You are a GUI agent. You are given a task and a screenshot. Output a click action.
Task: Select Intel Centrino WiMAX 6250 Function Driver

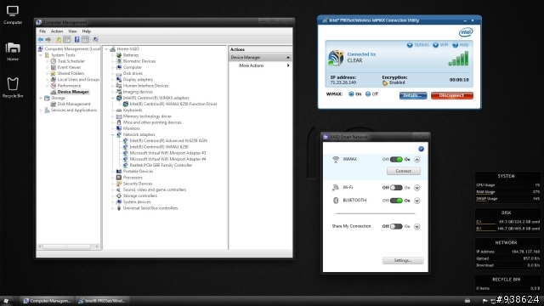[173, 104]
